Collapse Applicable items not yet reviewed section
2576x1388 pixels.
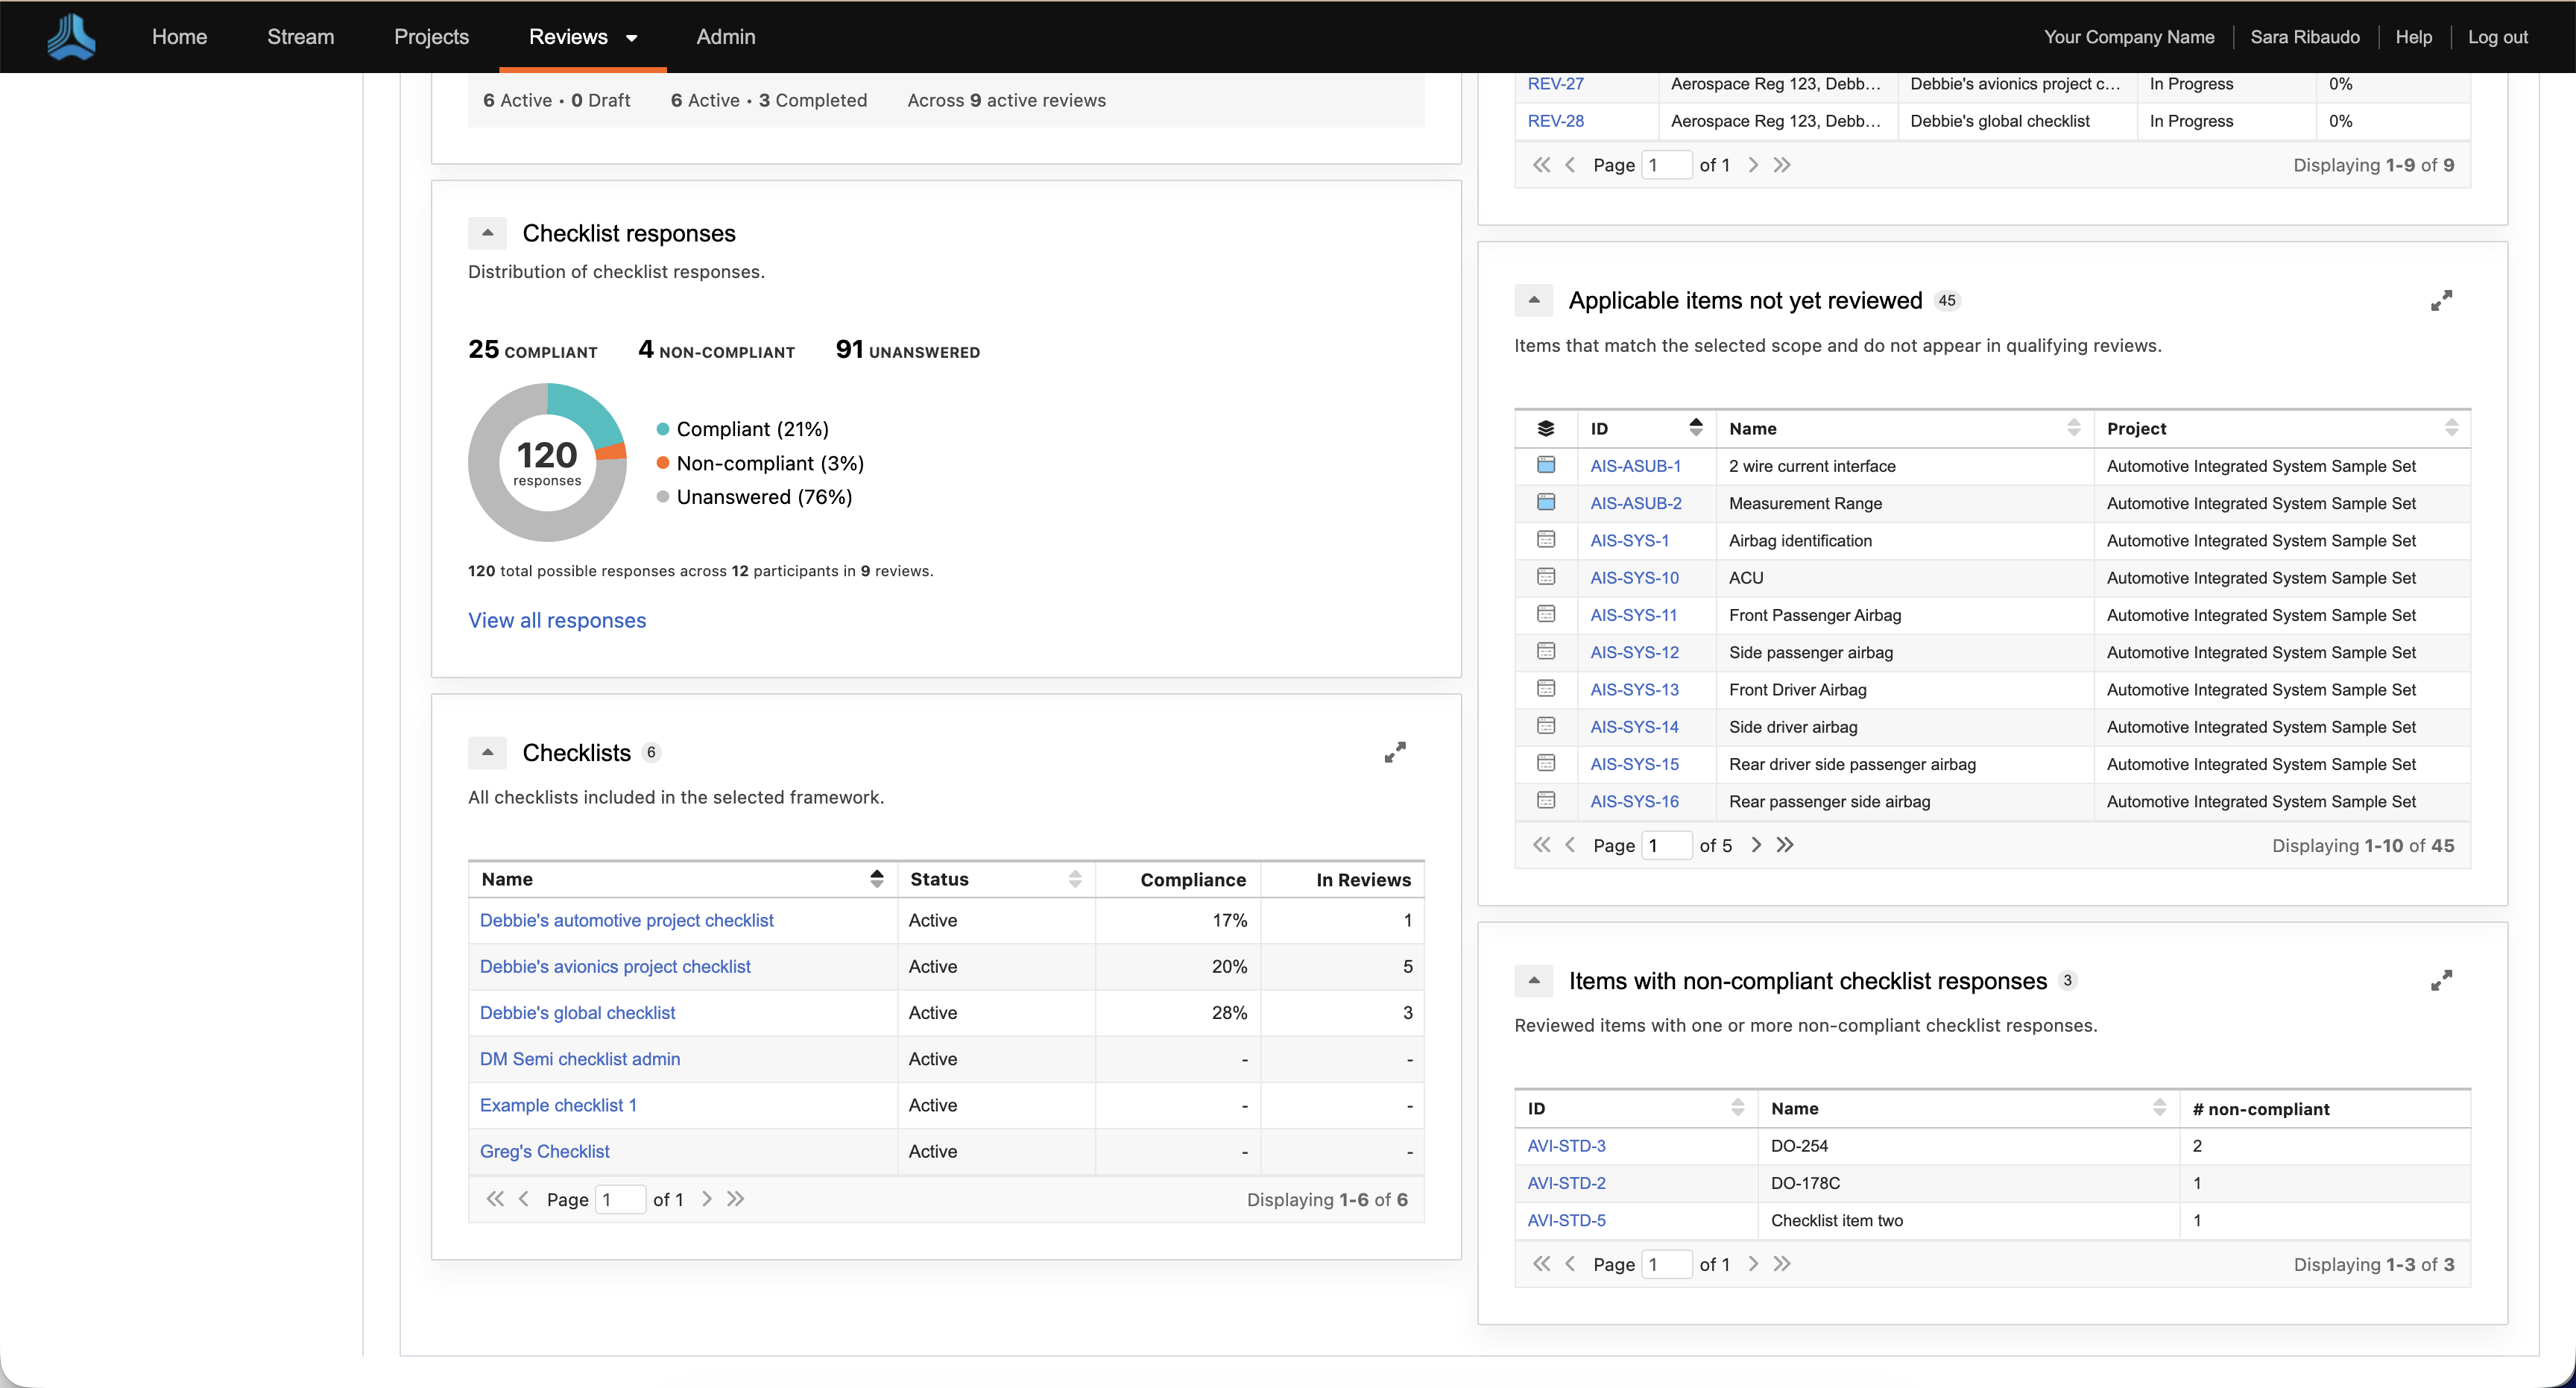1533,300
